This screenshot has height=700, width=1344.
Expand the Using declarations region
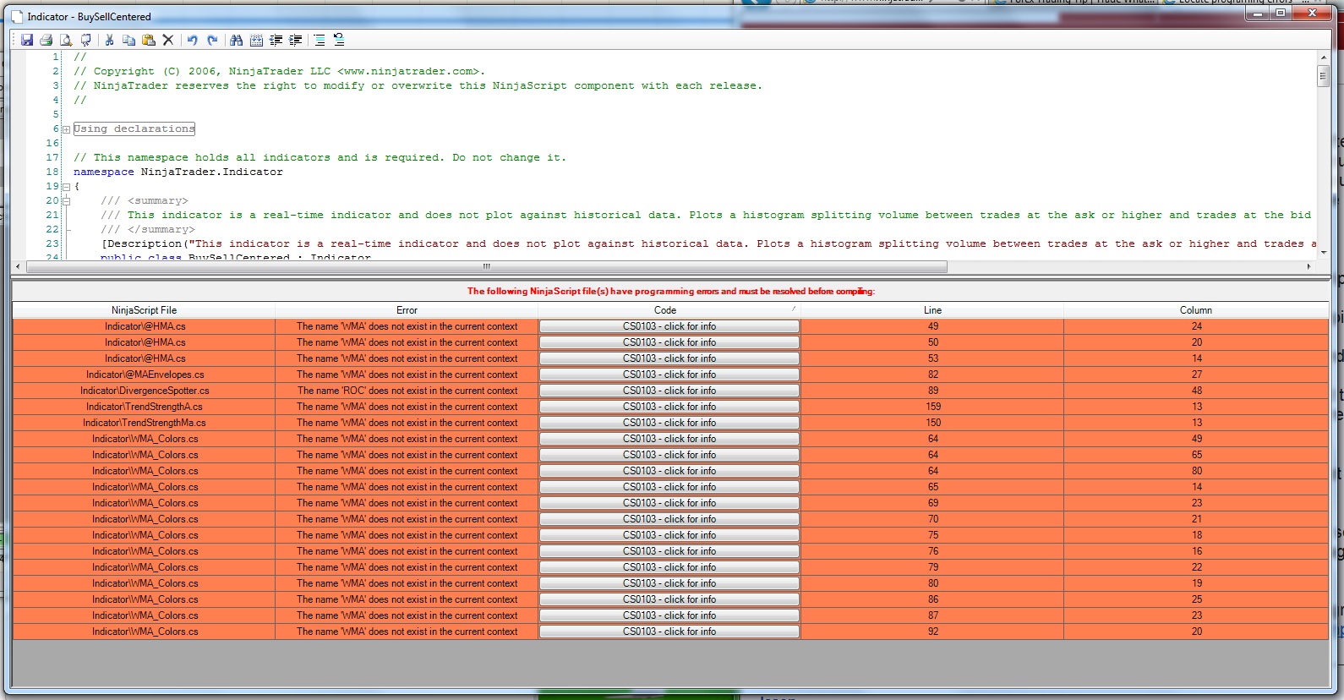tap(66, 129)
